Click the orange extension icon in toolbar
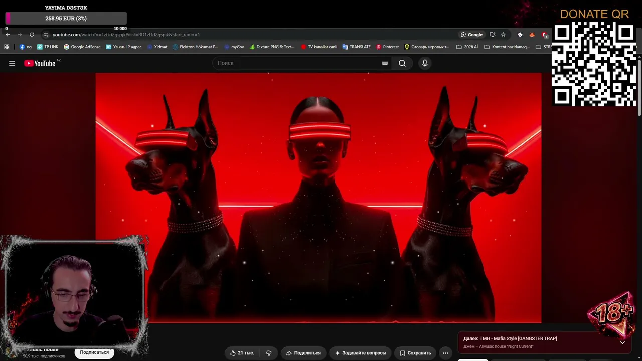The width and height of the screenshot is (642, 361). (x=532, y=35)
